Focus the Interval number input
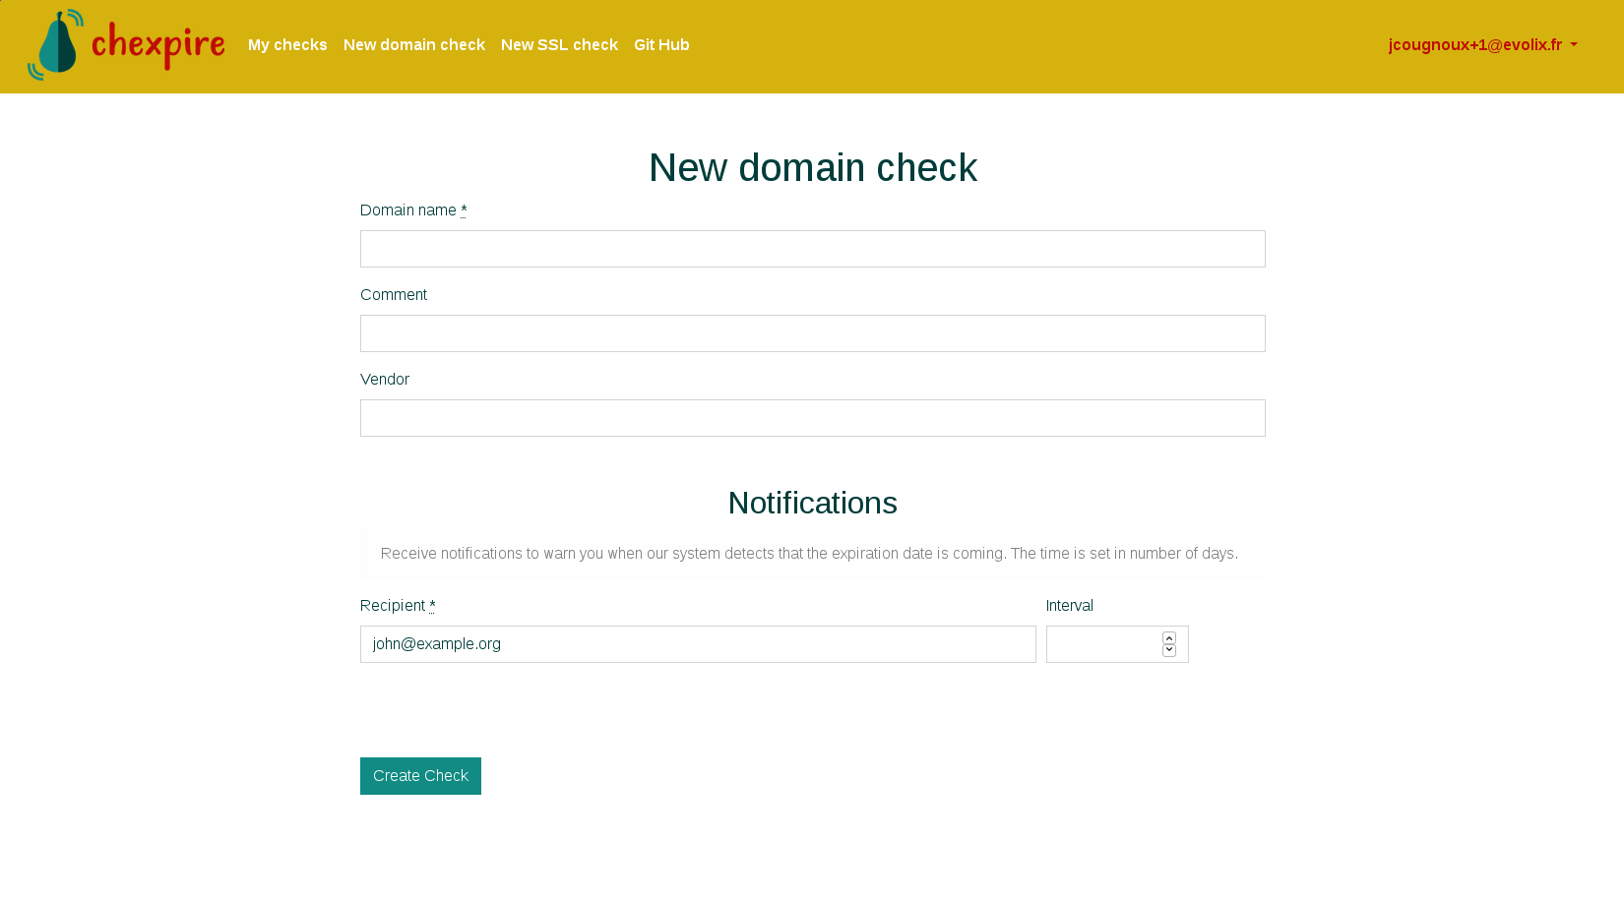1624x900 pixels. tap(1102, 644)
